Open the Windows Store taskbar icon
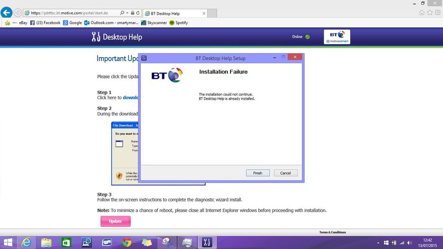The image size is (443, 249). [66, 242]
